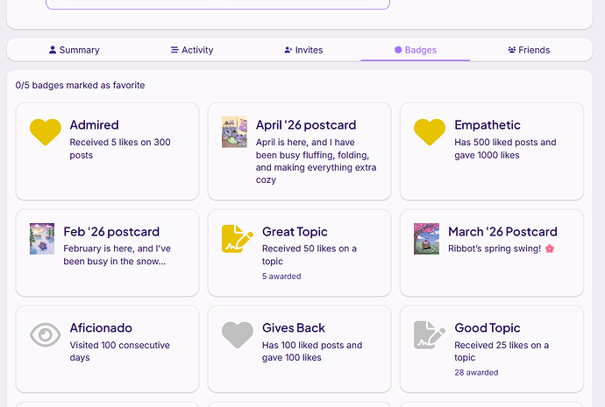
Task: Open the Great Topic badge title
Action: 295,232
